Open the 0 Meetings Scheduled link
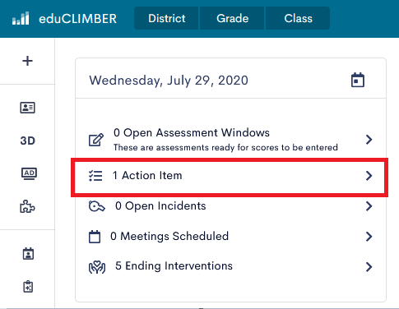This screenshot has width=399, height=309. [169, 236]
